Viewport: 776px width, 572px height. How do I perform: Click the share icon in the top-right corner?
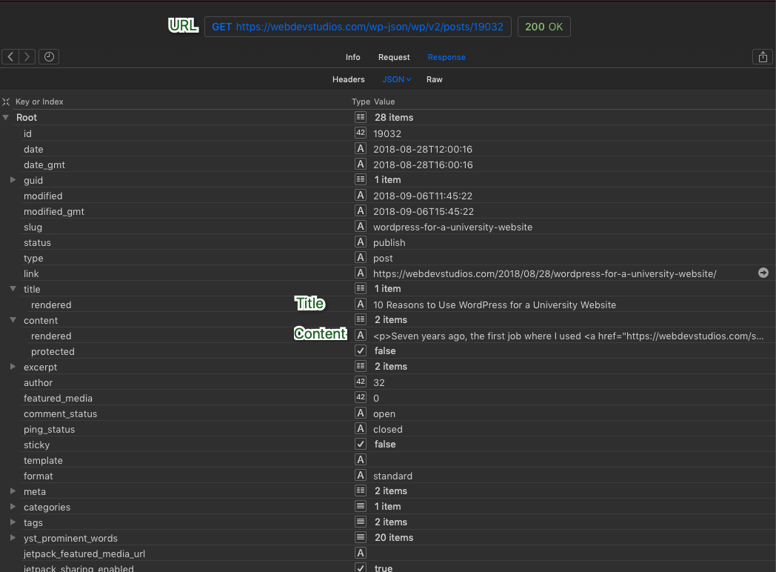tap(762, 56)
